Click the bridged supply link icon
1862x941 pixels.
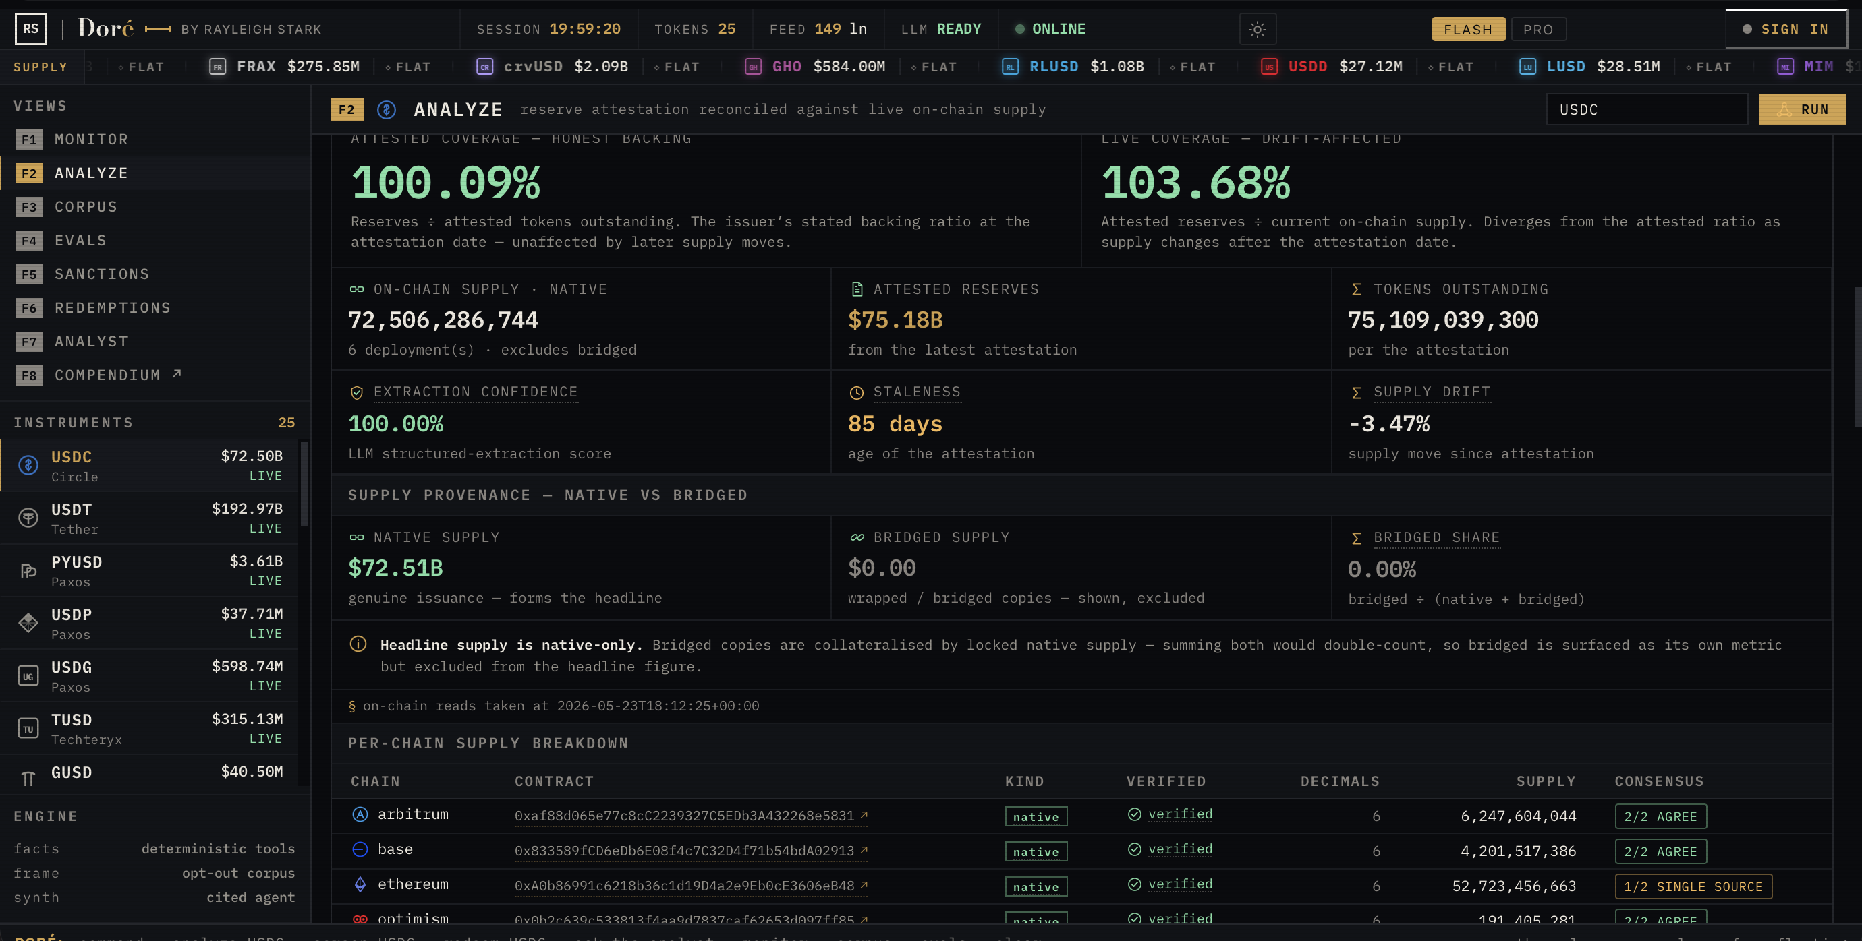pyautogui.click(x=857, y=537)
